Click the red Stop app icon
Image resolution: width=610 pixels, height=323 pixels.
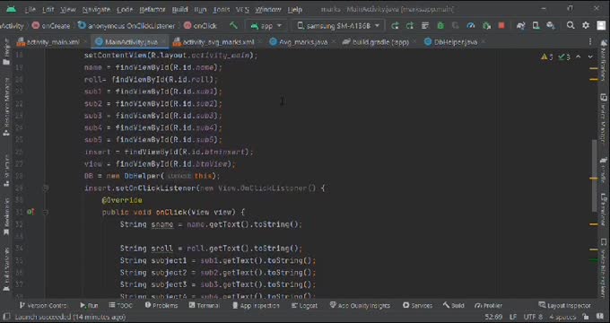click(x=501, y=26)
